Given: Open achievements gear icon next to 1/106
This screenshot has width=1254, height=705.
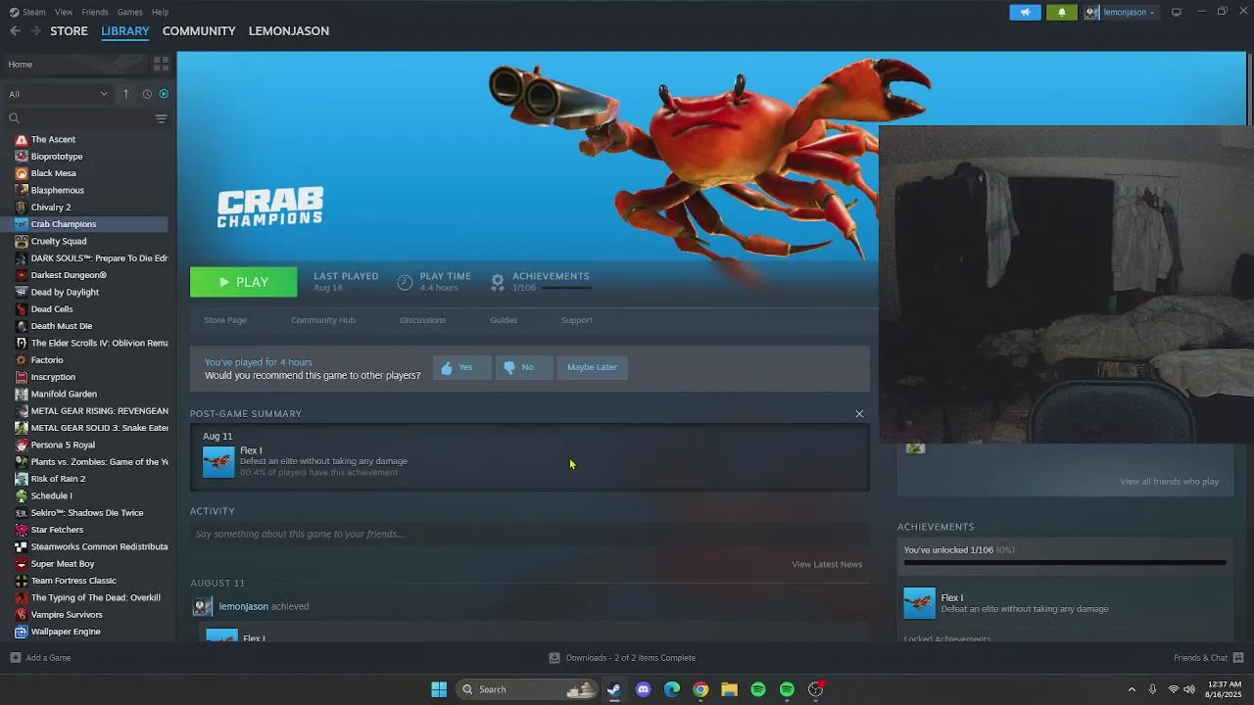Looking at the screenshot, I should pos(498,282).
